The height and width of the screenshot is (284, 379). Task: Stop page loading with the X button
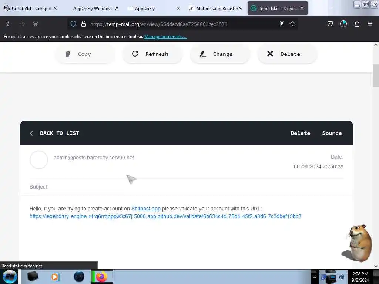(36, 24)
